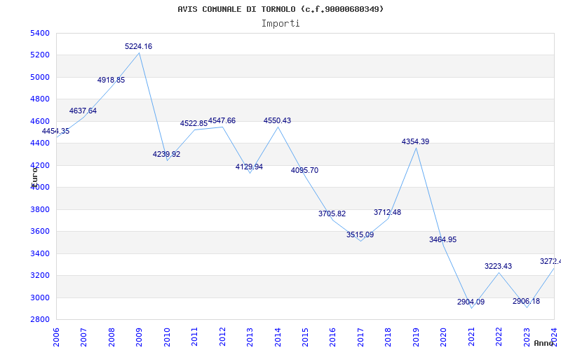Click the 5000 y-axis value
The image size is (561, 350).
pos(40,77)
